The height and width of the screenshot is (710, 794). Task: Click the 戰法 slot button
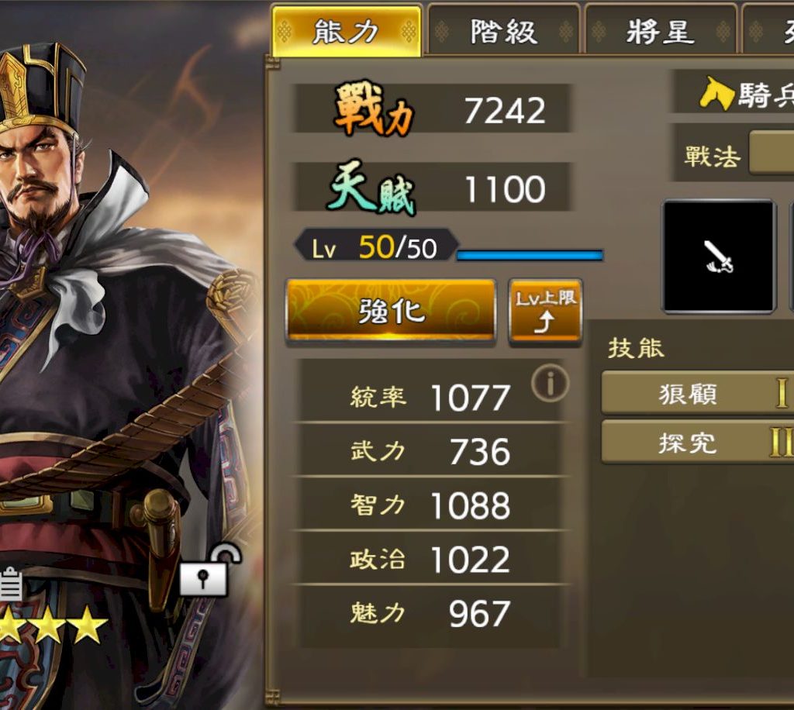click(772, 153)
